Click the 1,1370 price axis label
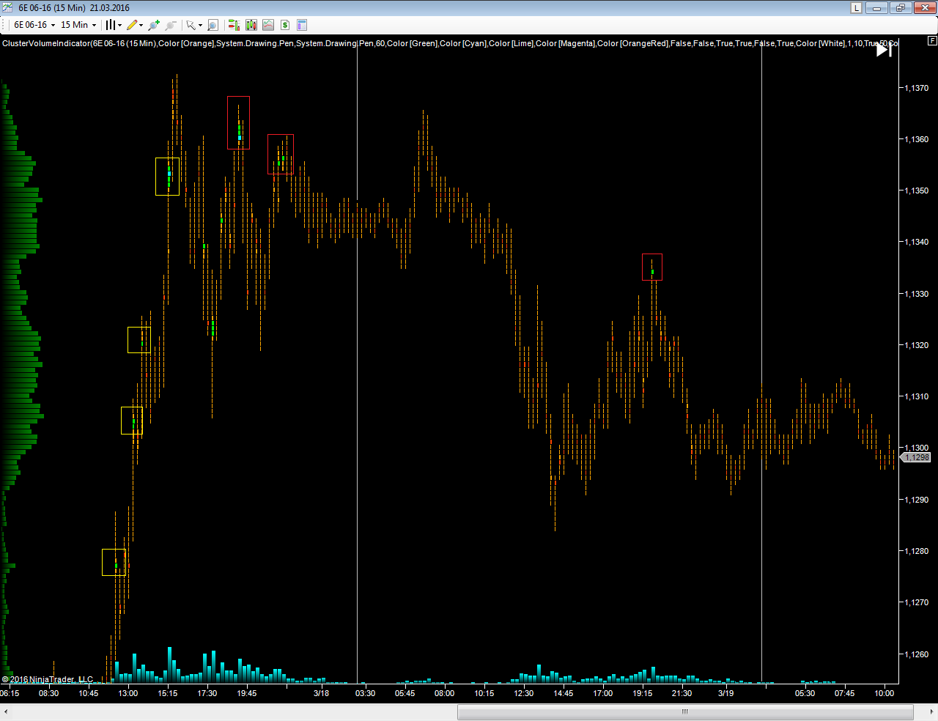 [916, 88]
